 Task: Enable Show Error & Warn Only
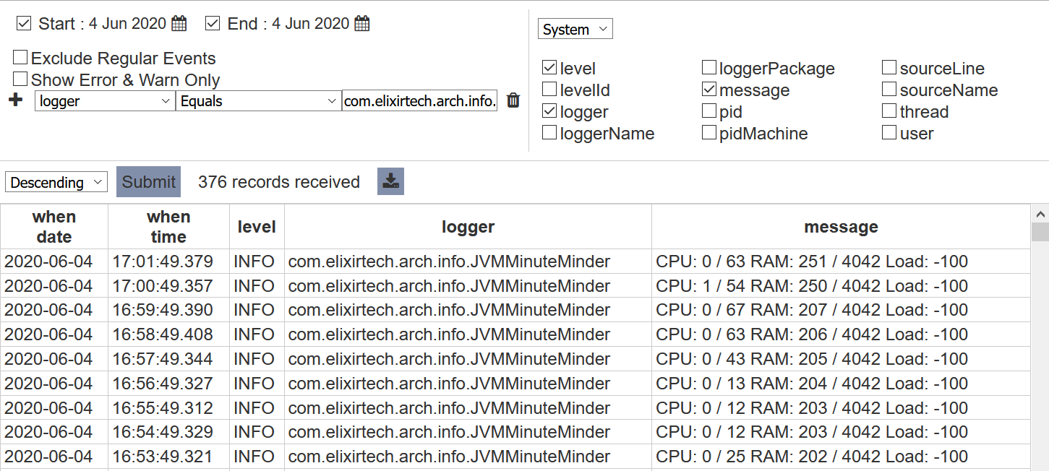(x=20, y=79)
